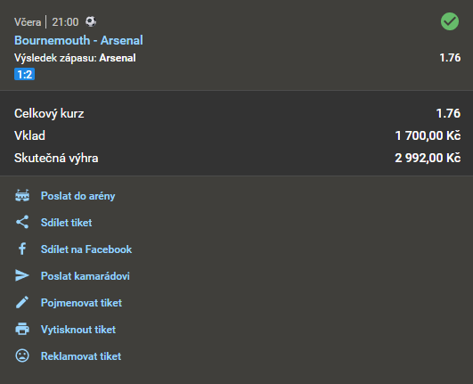This screenshot has width=473, height=384.
Task: Click the 1.76 odds next to Arsenal
Action: (x=450, y=58)
